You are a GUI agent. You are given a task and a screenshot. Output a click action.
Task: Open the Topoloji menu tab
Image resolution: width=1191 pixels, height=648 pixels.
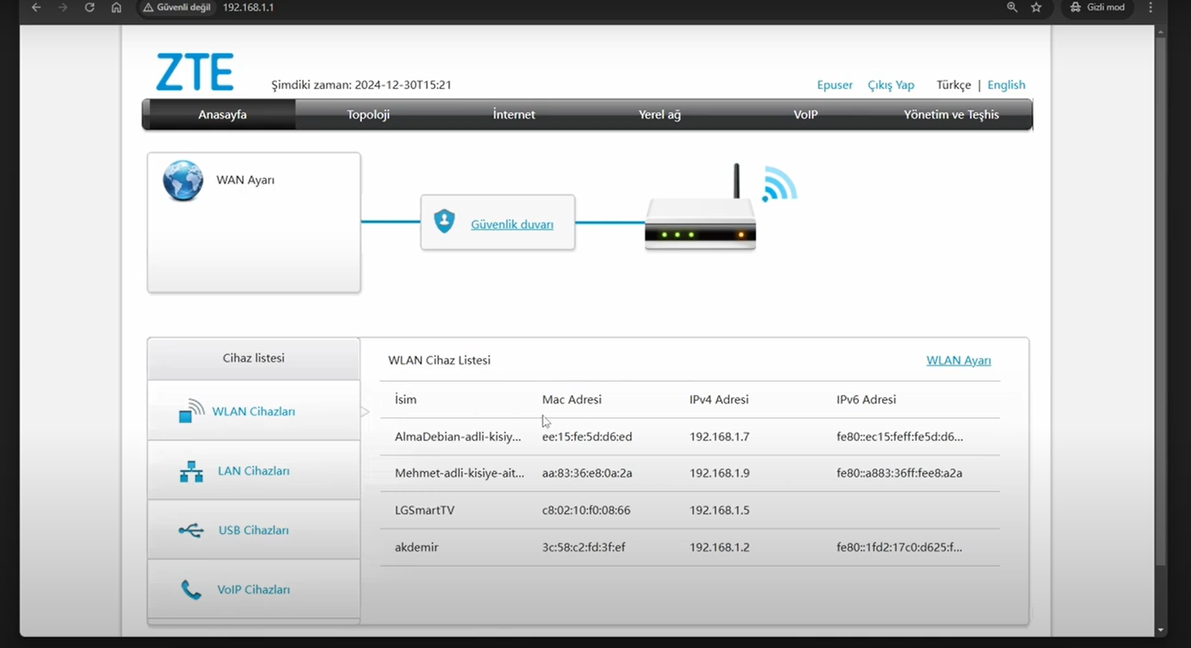click(368, 114)
